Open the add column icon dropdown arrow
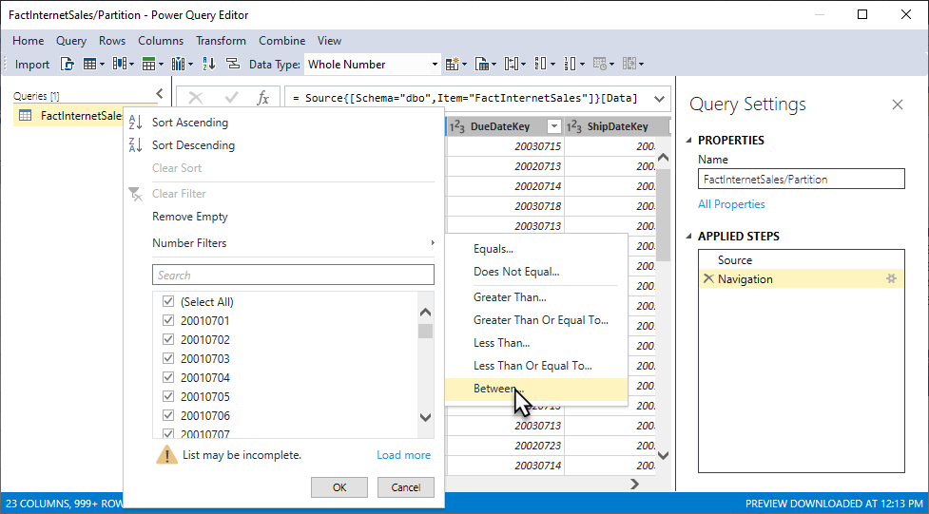Image resolution: width=929 pixels, height=514 pixels. [x=464, y=65]
